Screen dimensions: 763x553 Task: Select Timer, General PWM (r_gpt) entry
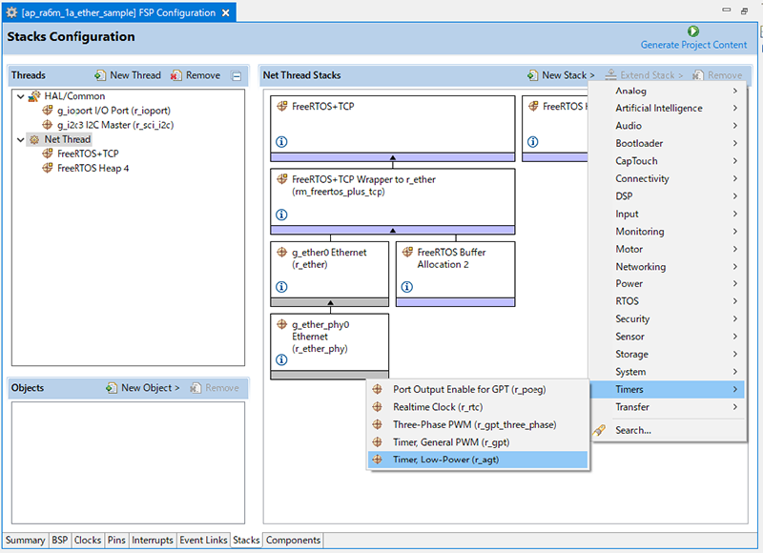pyautogui.click(x=478, y=442)
